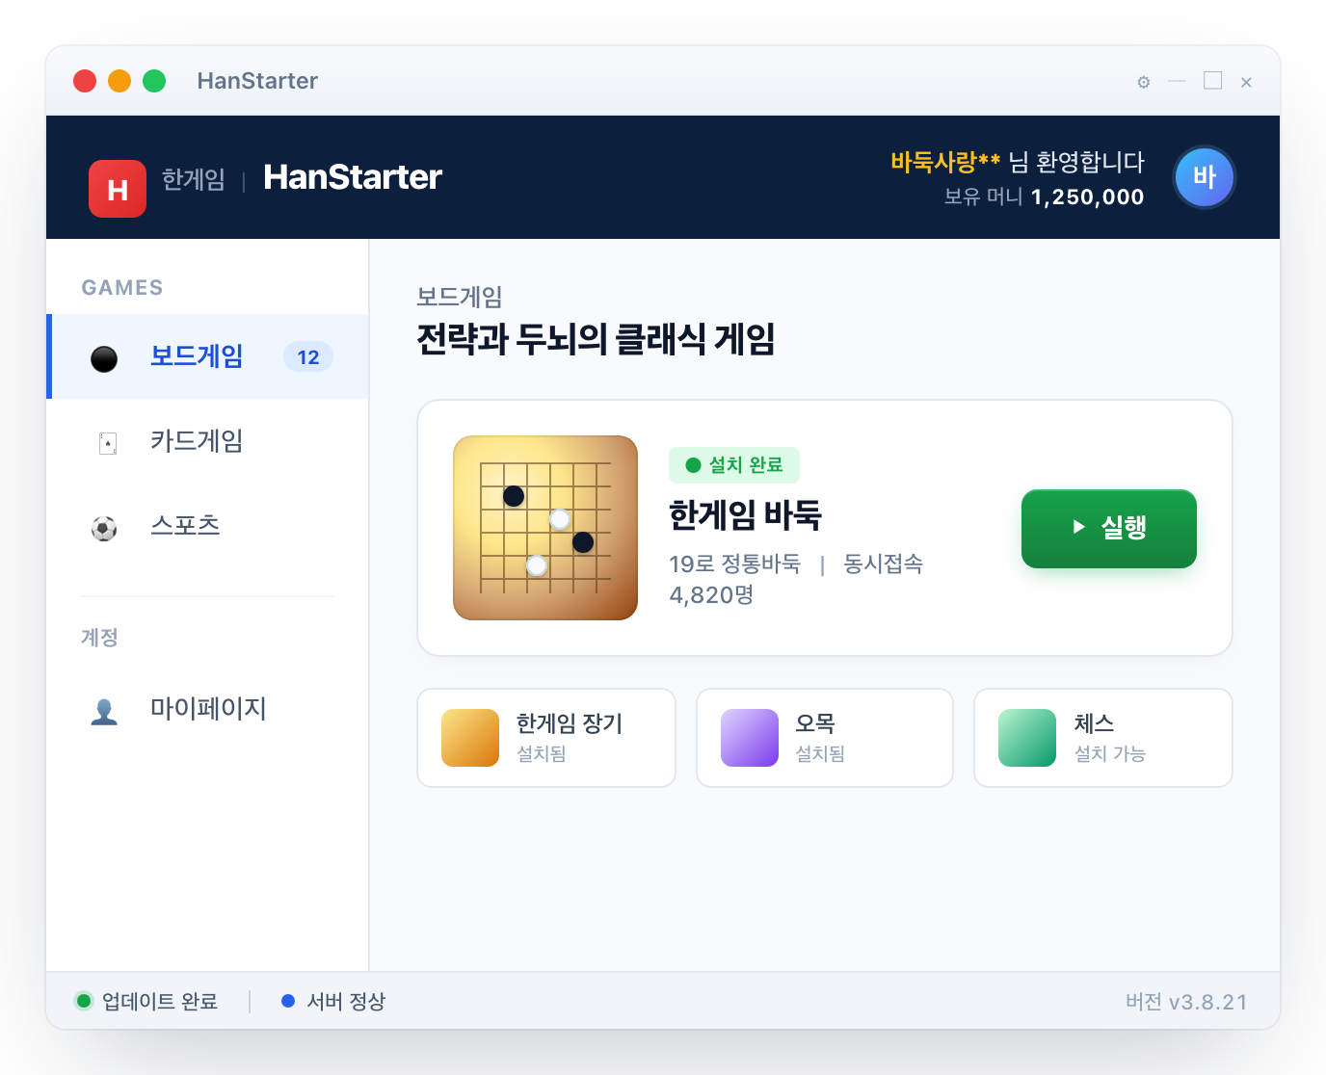Click the 한게임 장기 orange icon

470,738
